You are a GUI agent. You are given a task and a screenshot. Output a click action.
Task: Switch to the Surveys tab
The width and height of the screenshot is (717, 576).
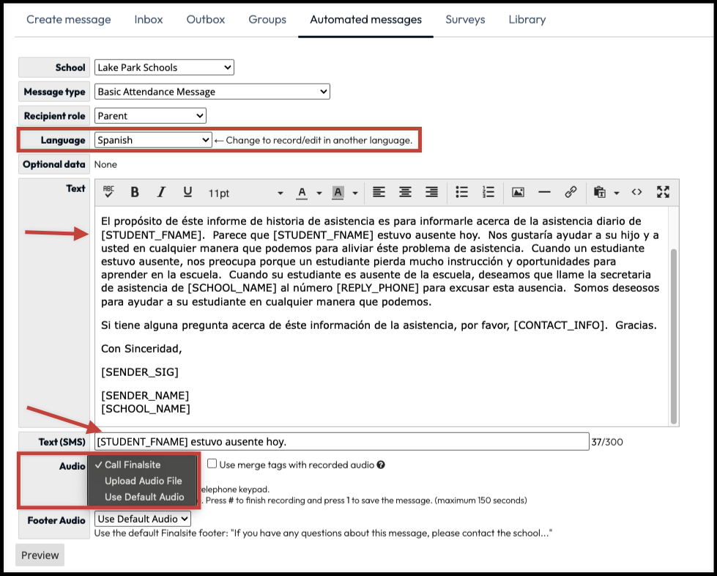pos(465,20)
